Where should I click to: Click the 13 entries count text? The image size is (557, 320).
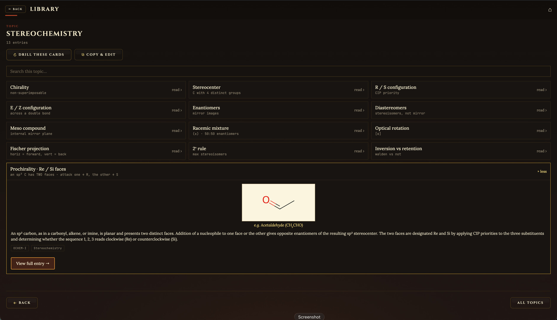[x=17, y=43]
